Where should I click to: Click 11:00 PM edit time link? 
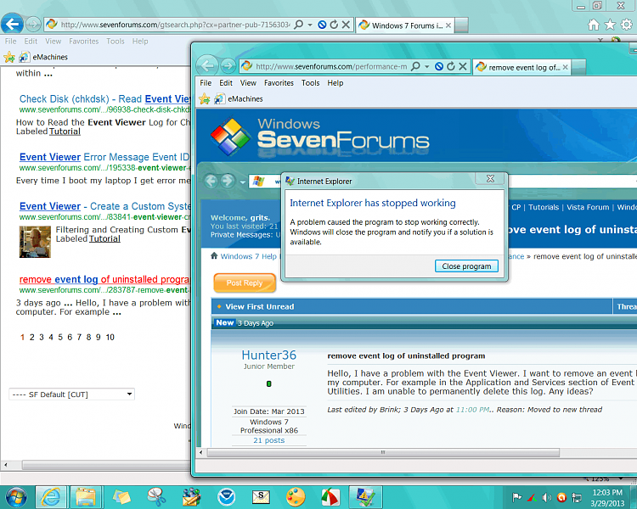point(472,410)
